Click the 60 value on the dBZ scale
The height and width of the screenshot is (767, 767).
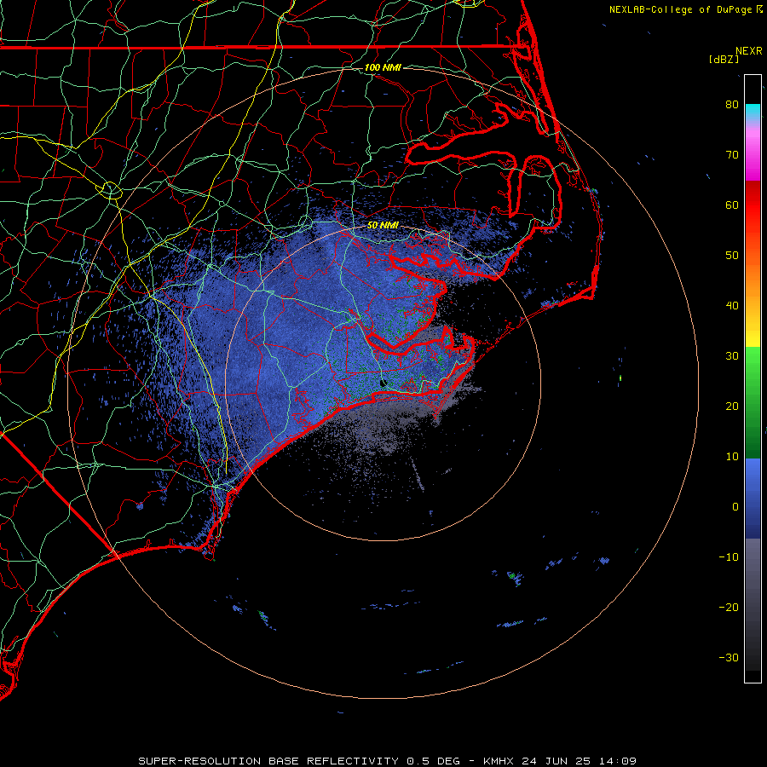coord(732,205)
